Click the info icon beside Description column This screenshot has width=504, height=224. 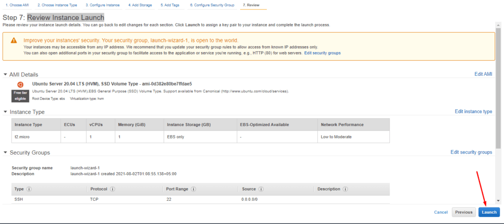345,189
